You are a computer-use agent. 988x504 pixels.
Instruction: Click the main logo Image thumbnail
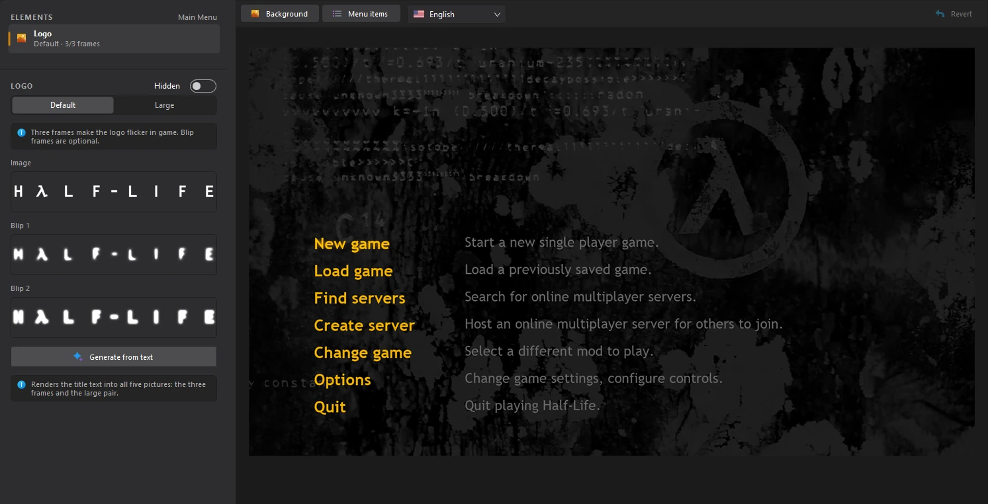click(x=114, y=192)
